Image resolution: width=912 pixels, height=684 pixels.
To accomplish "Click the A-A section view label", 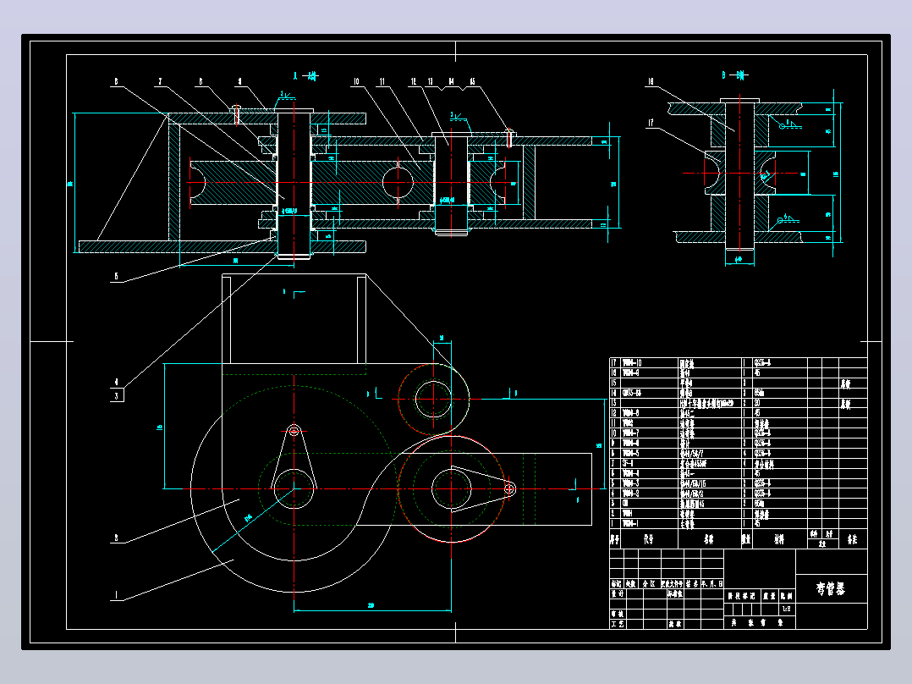I will click(x=306, y=75).
